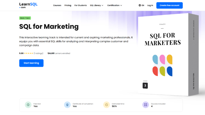The width and height of the screenshot is (205, 115).
Task: Expand the SQL Library dropdown chevron
Action: pos(102,5)
